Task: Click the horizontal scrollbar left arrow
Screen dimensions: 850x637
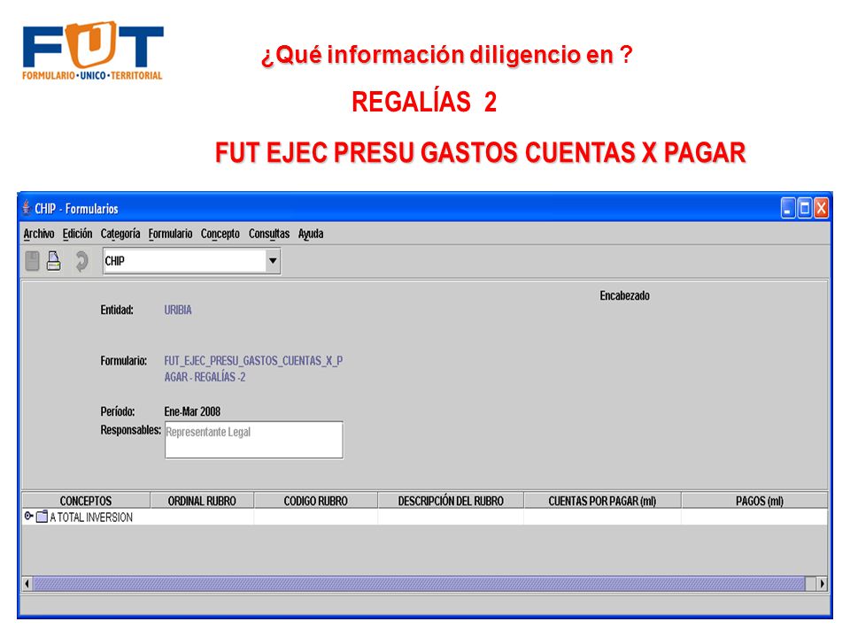Action: pos(27,584)
